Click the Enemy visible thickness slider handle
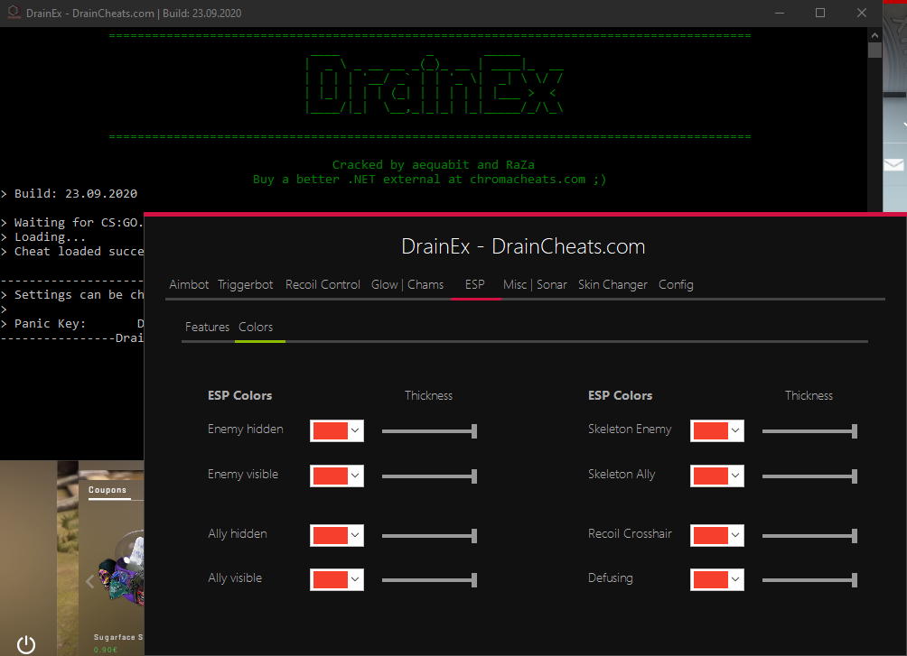 coord(474,476)
